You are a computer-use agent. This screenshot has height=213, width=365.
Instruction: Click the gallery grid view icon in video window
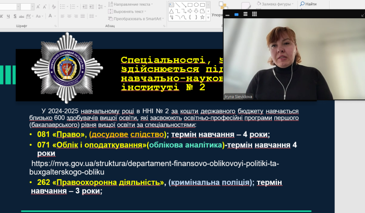click(255, 15)
